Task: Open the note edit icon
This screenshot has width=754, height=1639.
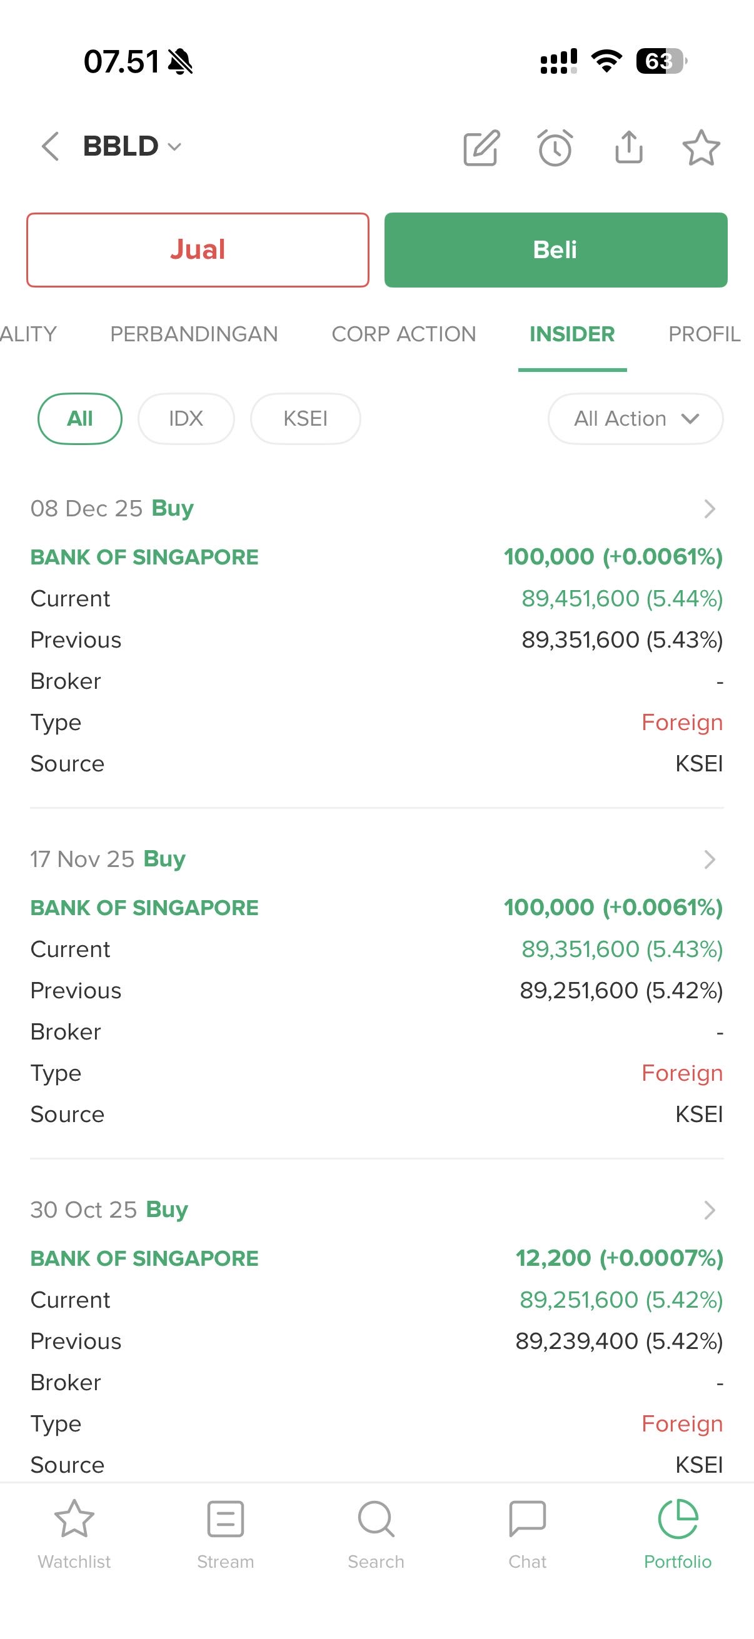Action: coord(481,148)
